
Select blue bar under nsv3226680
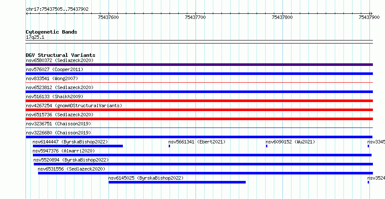pyautogui.click(x=199, y=137)
